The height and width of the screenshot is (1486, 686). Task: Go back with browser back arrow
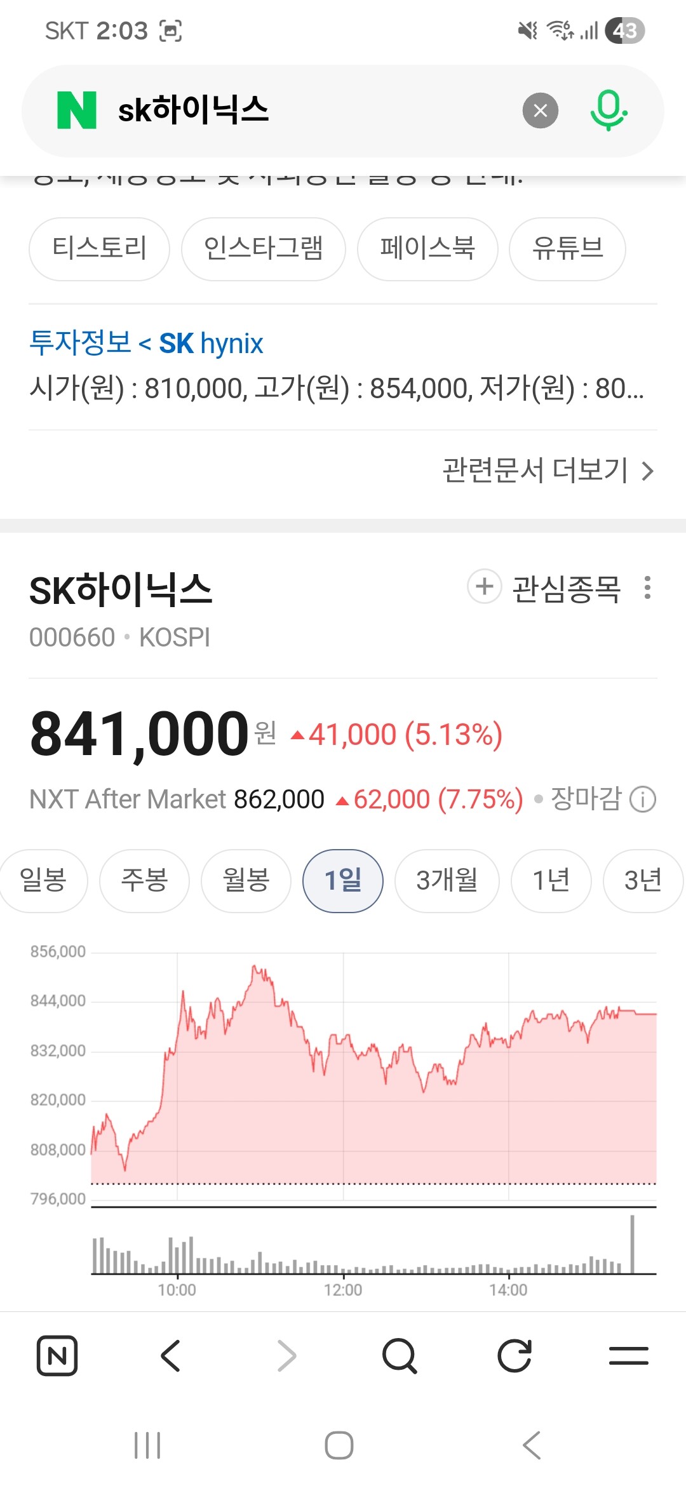(x=171, y=1356)
